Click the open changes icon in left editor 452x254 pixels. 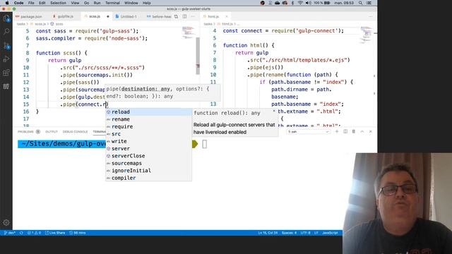click(x=176, y=16)
